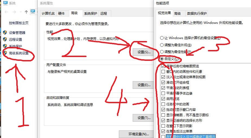
Task: Toggle 任务栏中的动画 checkbox
Action: [163, 104]
